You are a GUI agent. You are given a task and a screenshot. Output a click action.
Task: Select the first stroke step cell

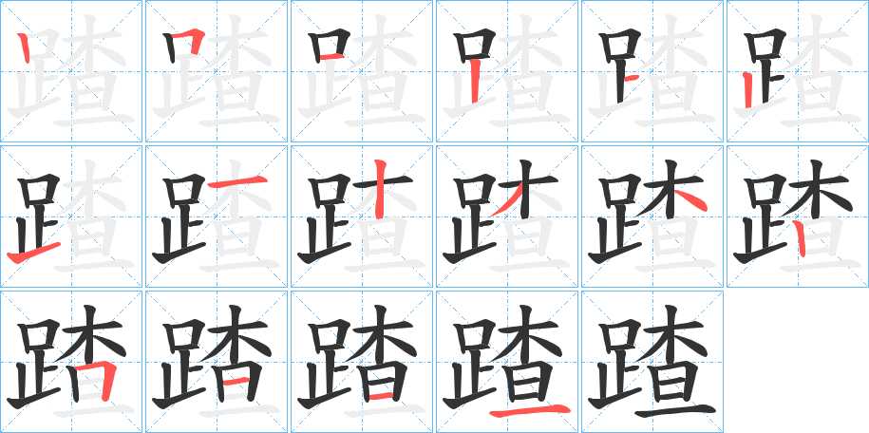(x=71, y=71)
